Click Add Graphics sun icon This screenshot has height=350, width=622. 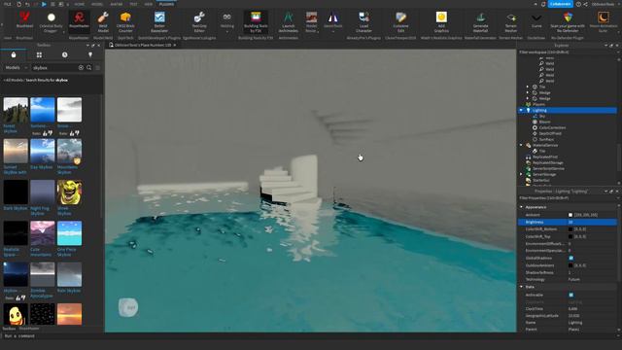tap(441, 17)
